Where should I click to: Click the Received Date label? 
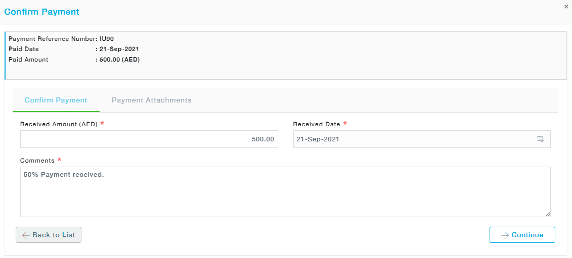pyautogui.click(x=317, y=124)
